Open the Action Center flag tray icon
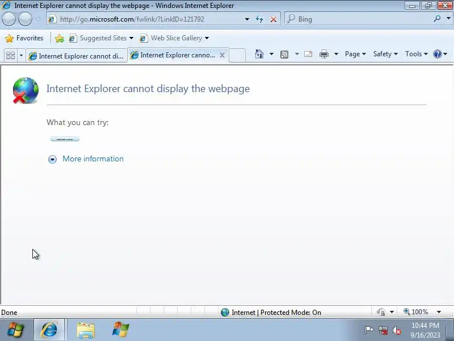 click(x=369, y=330)
